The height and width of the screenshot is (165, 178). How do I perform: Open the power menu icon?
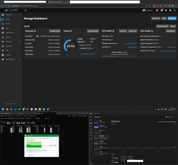(175, 10)
